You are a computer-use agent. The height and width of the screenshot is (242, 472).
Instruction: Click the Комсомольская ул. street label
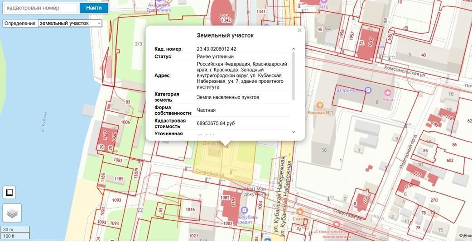pyautogui.click(x=405, y=71)
